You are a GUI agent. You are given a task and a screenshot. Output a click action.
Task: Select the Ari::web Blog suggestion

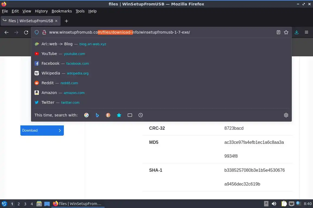click(x=161, y=44)
